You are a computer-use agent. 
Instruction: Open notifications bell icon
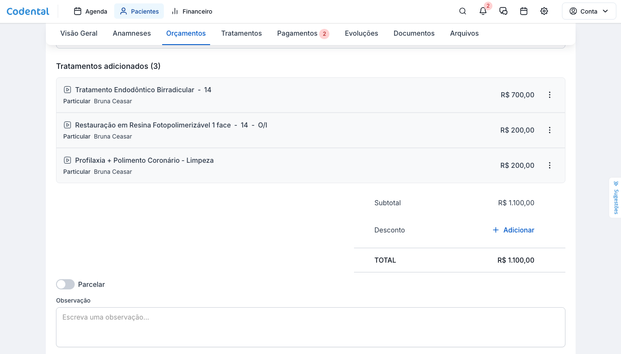point(483,11)
